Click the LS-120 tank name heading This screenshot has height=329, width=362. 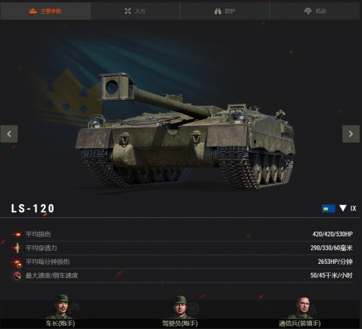coord(33,209)
